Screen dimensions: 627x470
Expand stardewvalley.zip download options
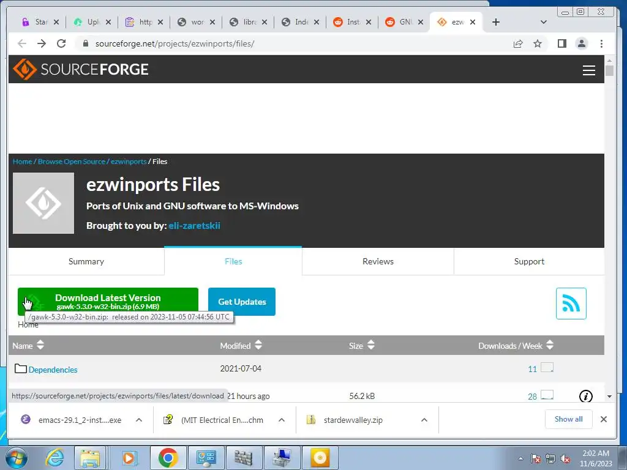424,420
